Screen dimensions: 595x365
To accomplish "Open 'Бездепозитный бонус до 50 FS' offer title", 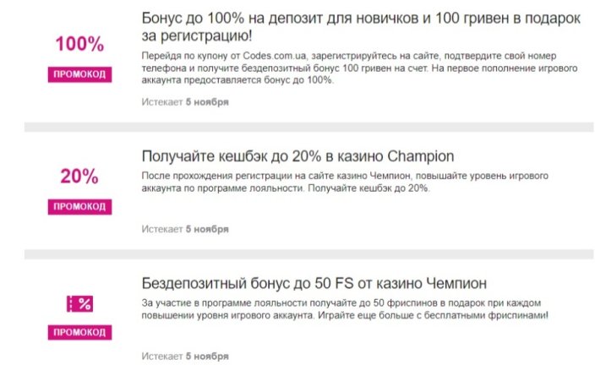I will tap(314, 283).
